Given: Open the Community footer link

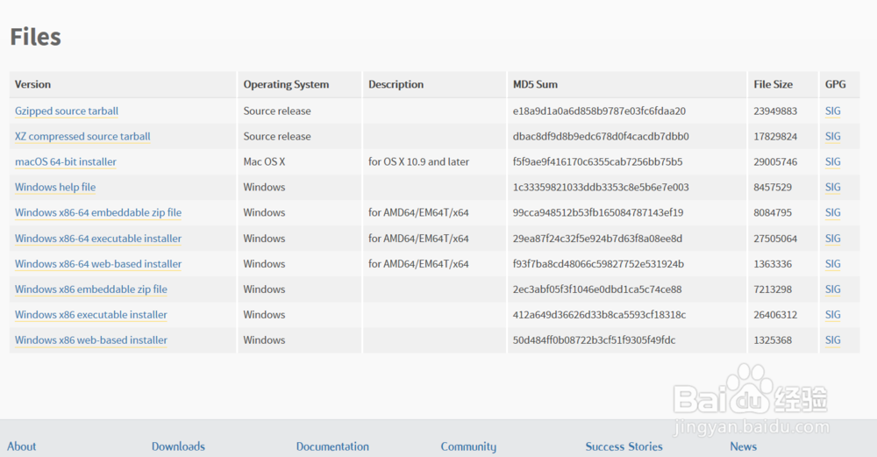Looking at the screenshot, I should click(468, 446).
